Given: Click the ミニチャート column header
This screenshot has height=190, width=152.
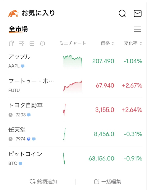Looking at the screenshot, I should click(x=73, y=43).
